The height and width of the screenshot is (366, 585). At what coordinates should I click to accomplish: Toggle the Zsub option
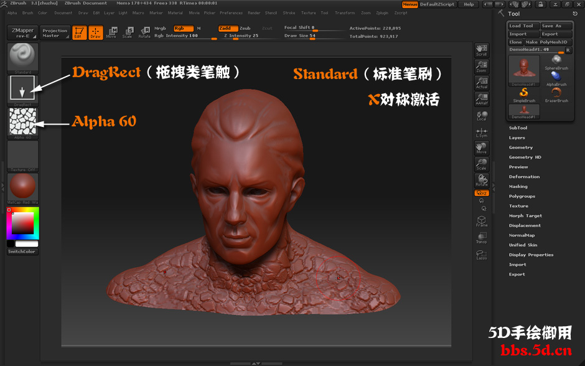coord(245,29)
